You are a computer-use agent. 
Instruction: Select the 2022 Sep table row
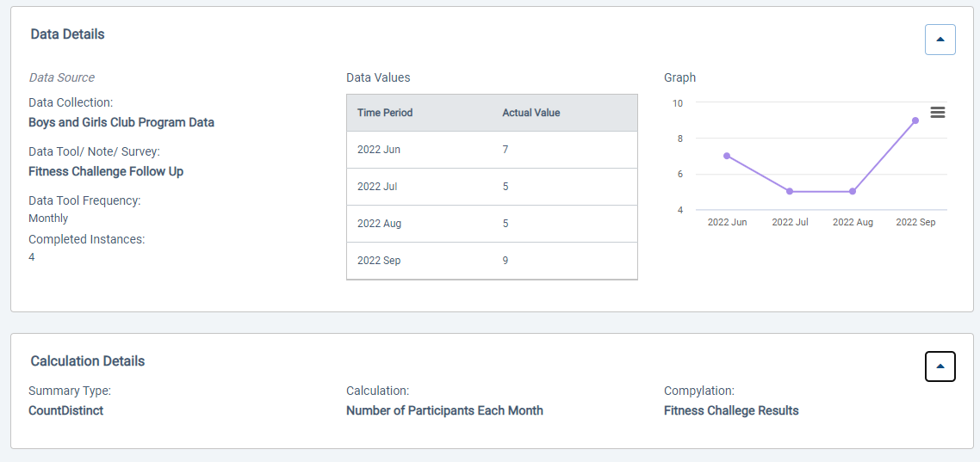pos(492,261)
